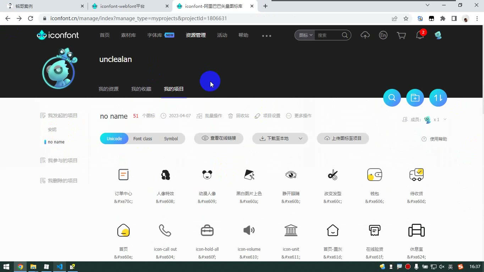Click the 钱包 wallet icon
This screenshot has width=484, height=272.
375,175
